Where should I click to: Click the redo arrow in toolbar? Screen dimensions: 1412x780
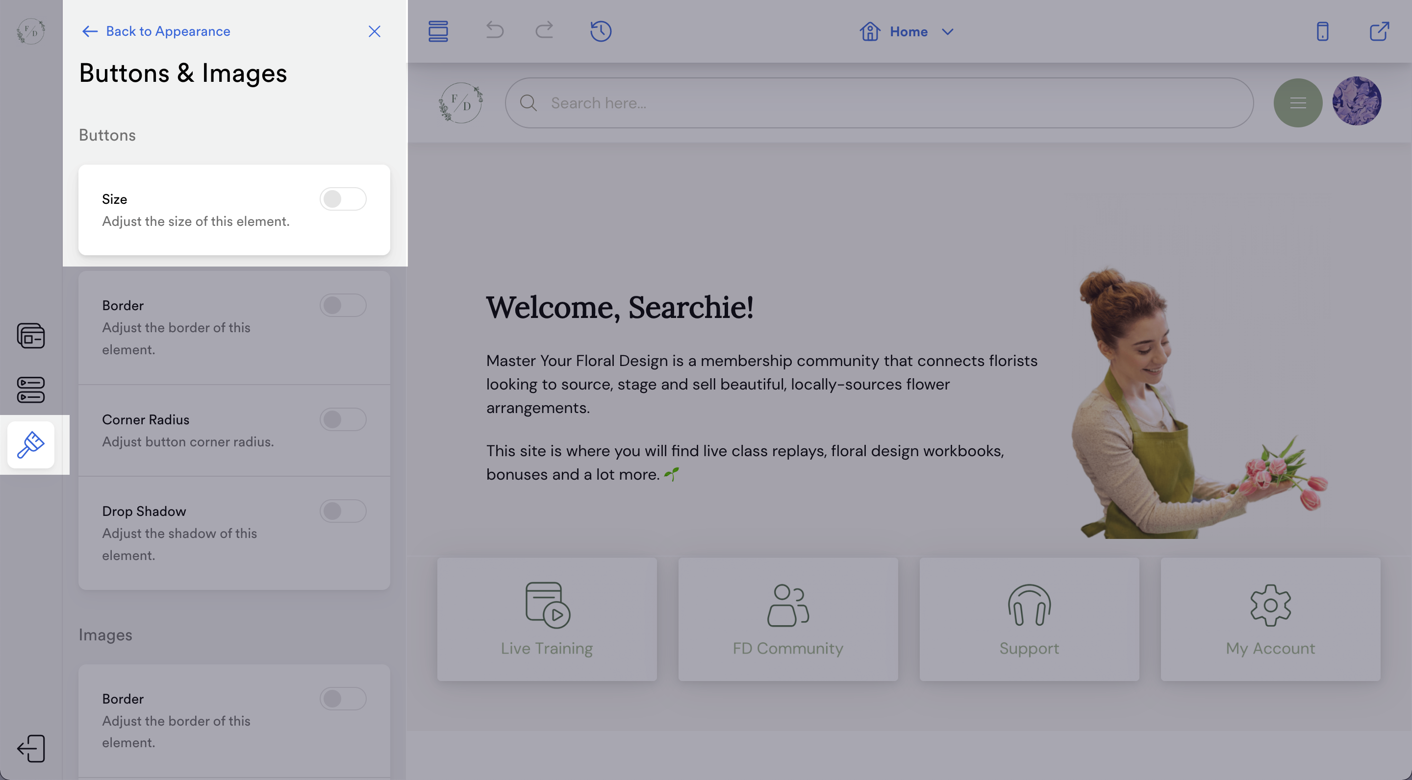point(544,31)
